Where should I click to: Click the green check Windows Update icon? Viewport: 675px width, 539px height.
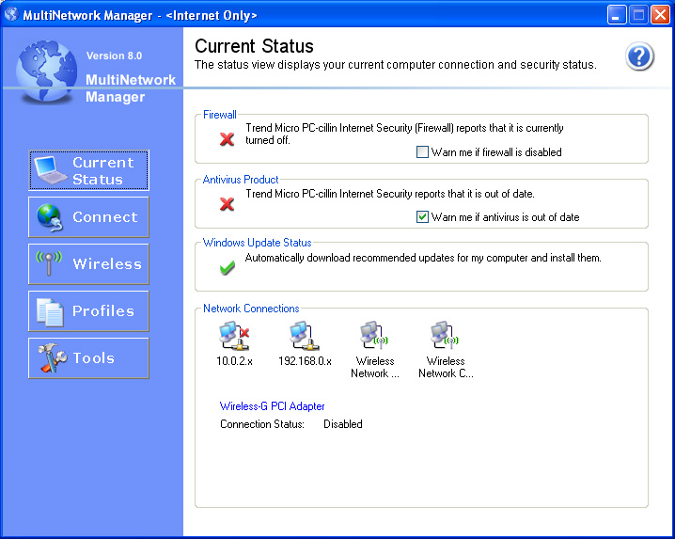click(227, 268)
